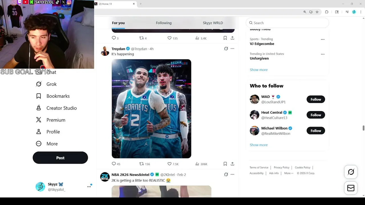Viewport: 365px width, 205px height.
Task: Share Troydan's Hornets post
Action: [232, 164]
